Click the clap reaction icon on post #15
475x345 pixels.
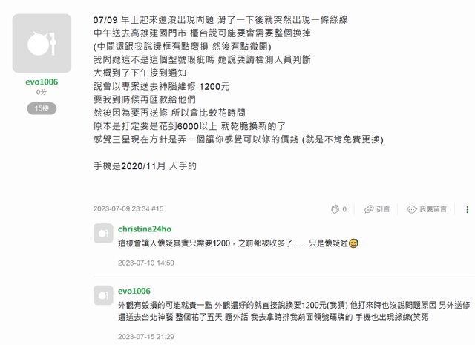[x=335, y=209]
